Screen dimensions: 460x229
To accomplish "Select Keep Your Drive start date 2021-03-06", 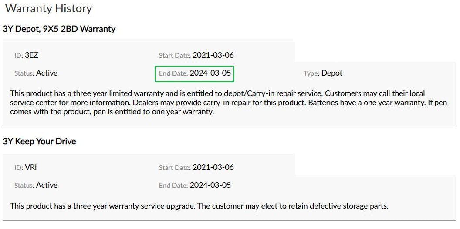I will (213, 167).
